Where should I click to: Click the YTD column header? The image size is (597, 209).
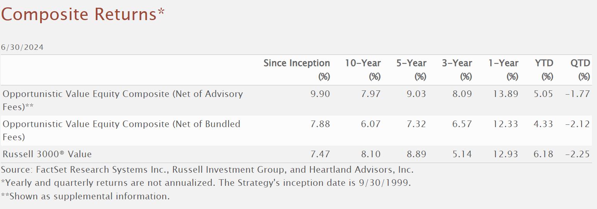tap(544, 63)
